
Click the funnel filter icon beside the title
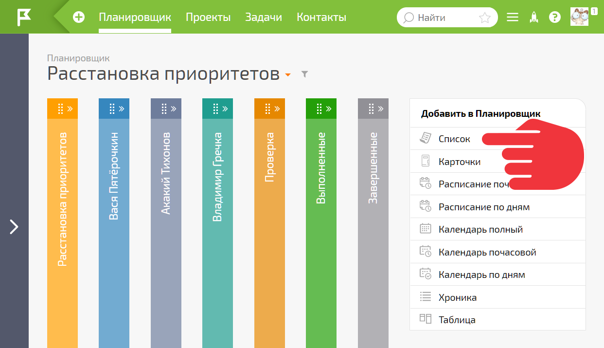[x=304, y=74]
